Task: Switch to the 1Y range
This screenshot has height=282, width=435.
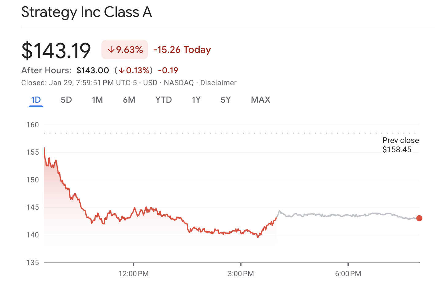Action: (196, 100)
